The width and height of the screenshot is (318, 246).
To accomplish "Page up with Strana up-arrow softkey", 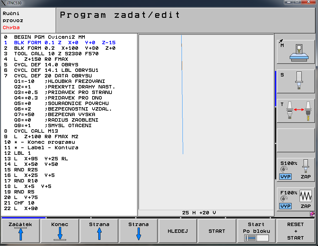I will coord(99,231).
